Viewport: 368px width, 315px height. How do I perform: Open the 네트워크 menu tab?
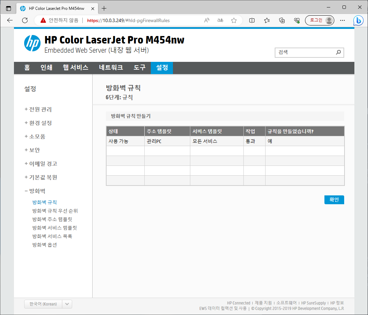point(111,68)
